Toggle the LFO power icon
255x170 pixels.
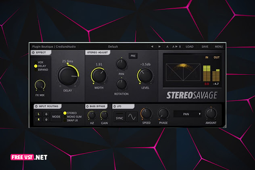tap(115, 106)
